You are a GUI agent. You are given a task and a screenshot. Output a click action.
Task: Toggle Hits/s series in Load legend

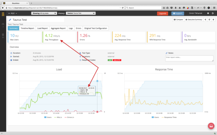(58, 117)
